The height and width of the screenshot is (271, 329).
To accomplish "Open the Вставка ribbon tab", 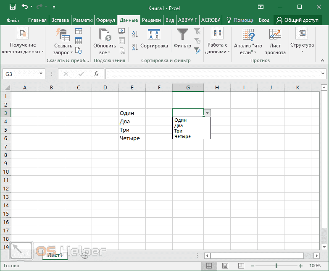I will tap(60, 20).
